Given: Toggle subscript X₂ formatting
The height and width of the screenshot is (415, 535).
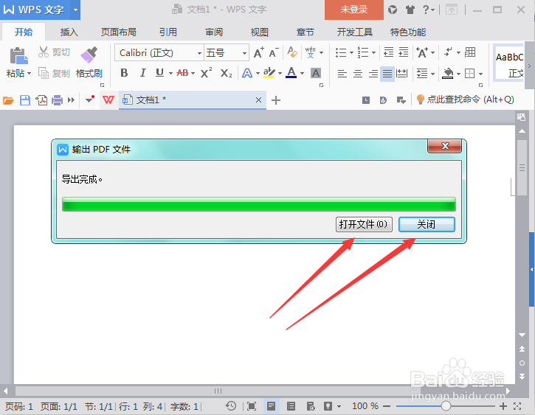Looking at the screenshot, I should pos(226,73).
